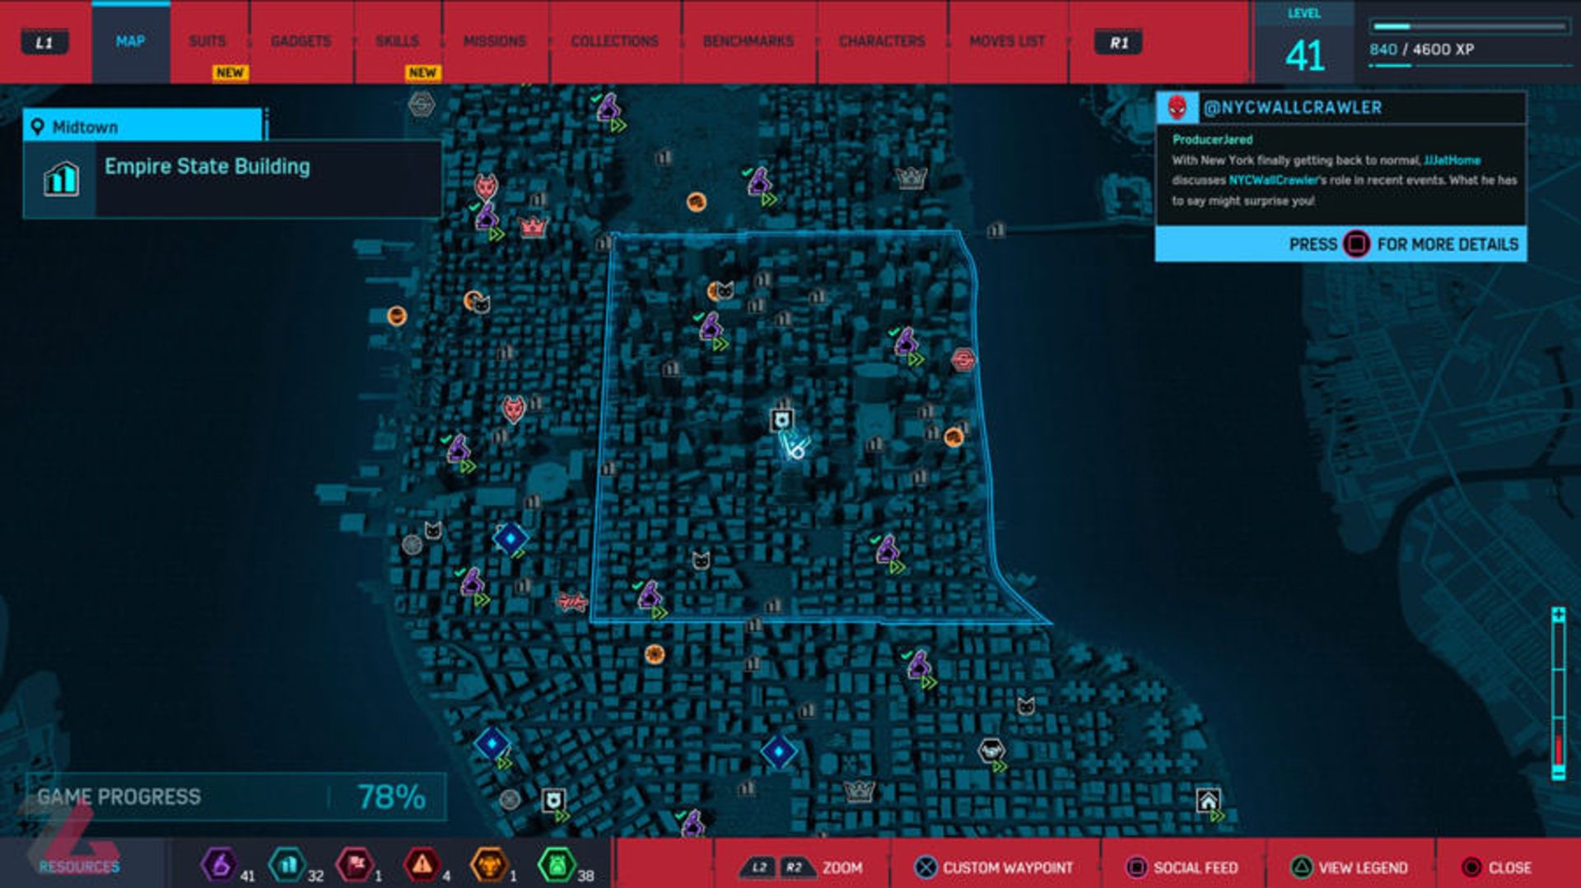Select the orange backpack icon north of Midtown
Viewport: 1581px width, 888px height.
click(x=697, y=202)
